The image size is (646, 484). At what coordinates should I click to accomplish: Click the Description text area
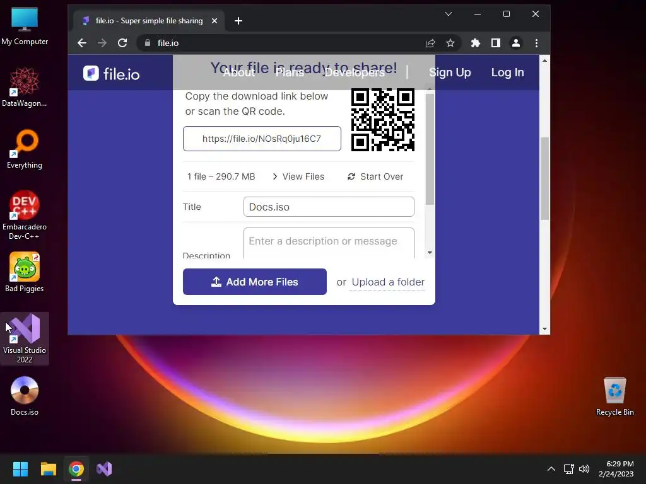coord(329,243)
